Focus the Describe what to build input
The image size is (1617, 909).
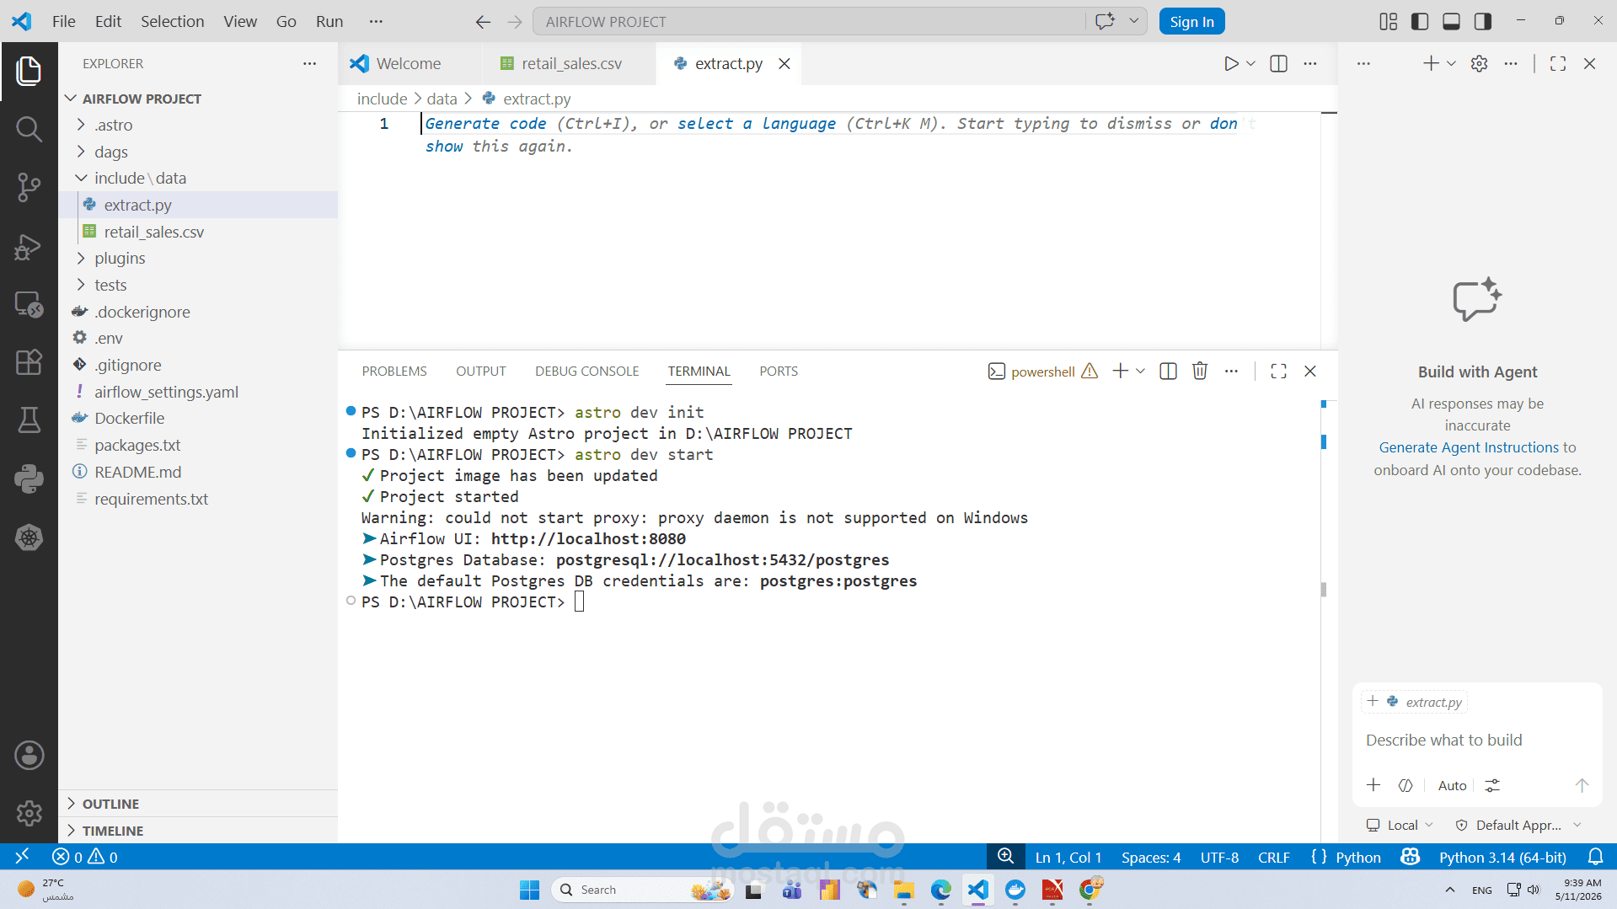click(1477, 740)
